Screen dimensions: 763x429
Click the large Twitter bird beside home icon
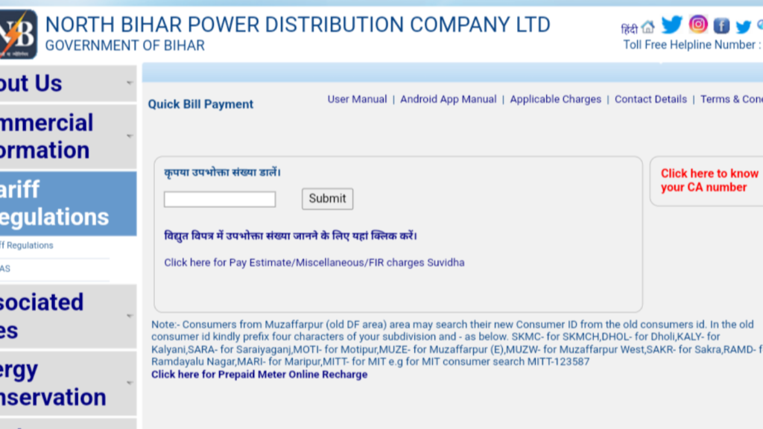672,25
